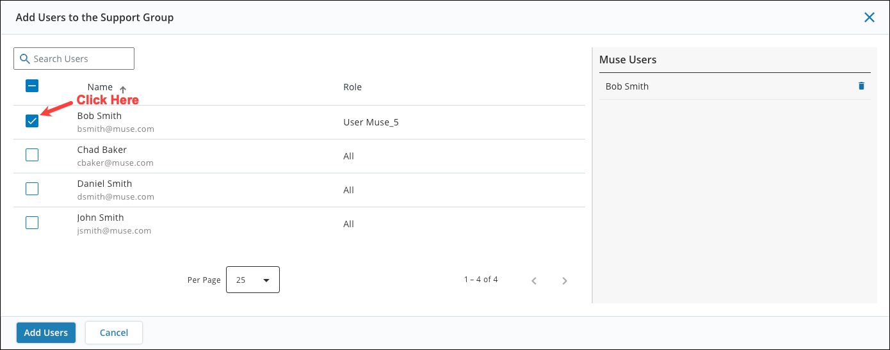Focus the Search Users field
Screen dimensions: 890x350
pos(74,58)
